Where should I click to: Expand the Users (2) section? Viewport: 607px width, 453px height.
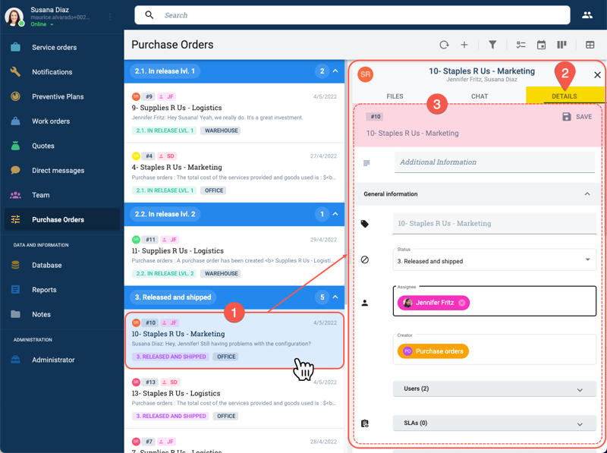tap(495, 389)
